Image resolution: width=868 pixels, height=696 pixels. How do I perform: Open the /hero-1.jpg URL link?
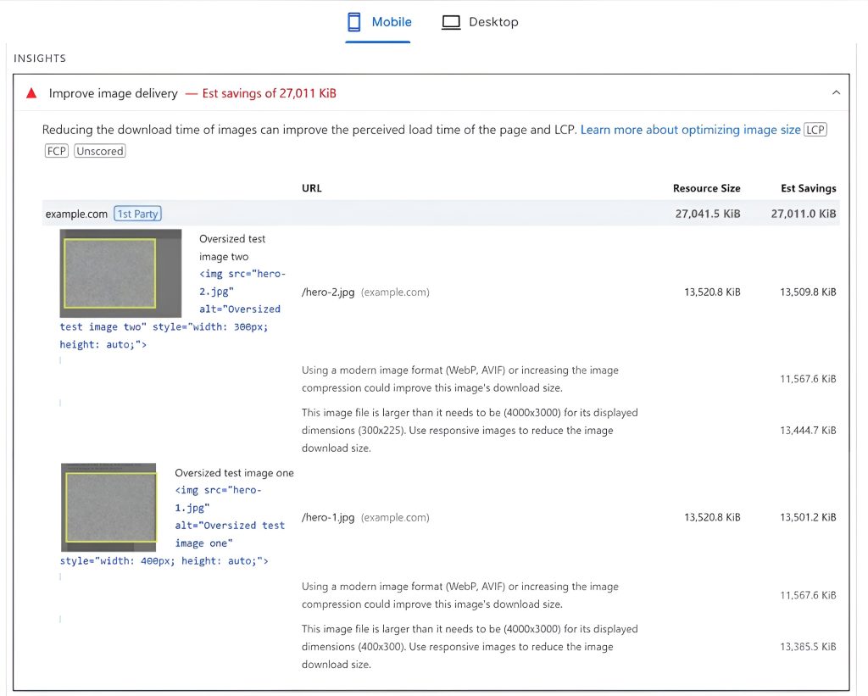328,517
